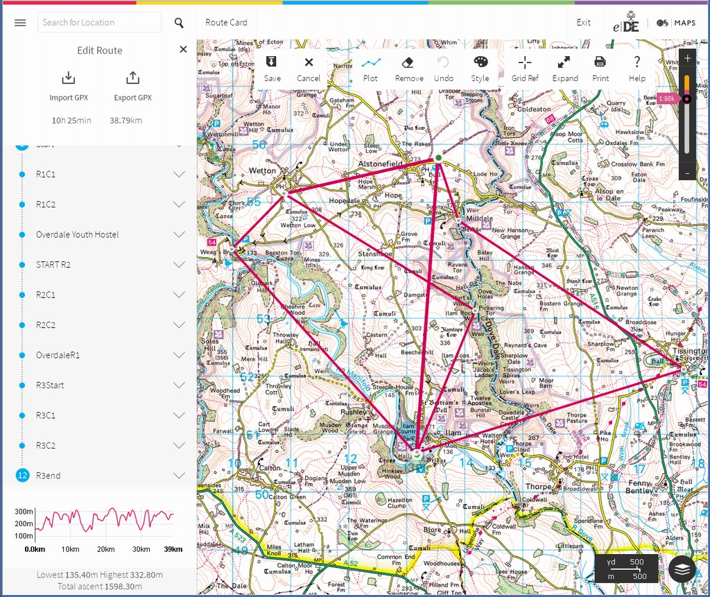Expand the R3end waypoint details

click(x=179, y=476)
